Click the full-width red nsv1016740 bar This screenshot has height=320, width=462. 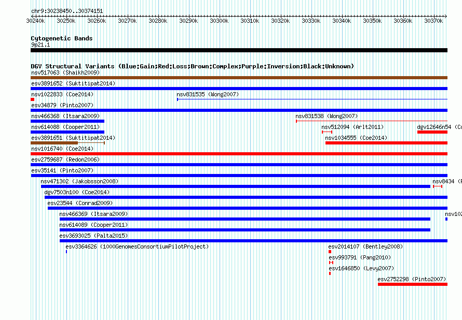(x=239, y=154)
